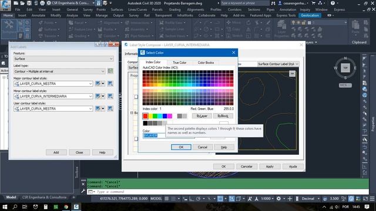The width and height of the screenshot is (376, 211).
Task: Click the ByBlock button in Select Color
Action: click(x=223, y=116)
